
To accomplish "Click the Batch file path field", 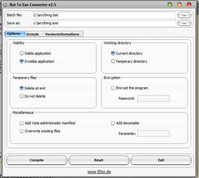I will 103,15.
